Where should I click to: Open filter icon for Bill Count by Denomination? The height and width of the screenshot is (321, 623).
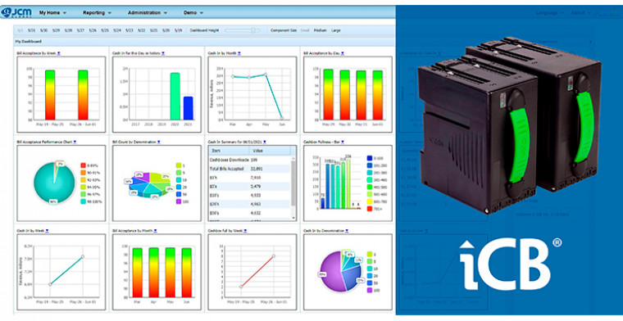(x=159, y=142)
